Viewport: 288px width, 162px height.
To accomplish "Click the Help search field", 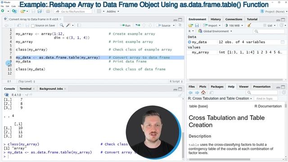I will [x=262, y=93].
